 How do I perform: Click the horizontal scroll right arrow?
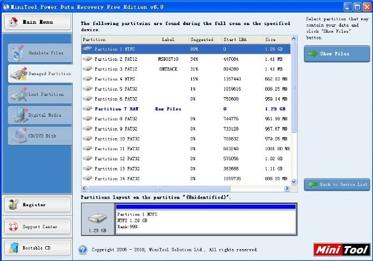click(x=287, y=188)
